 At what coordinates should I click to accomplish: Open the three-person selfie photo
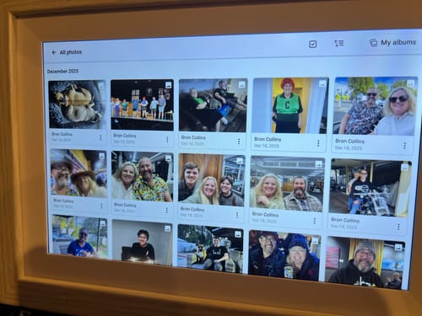(x=211, y=179)
